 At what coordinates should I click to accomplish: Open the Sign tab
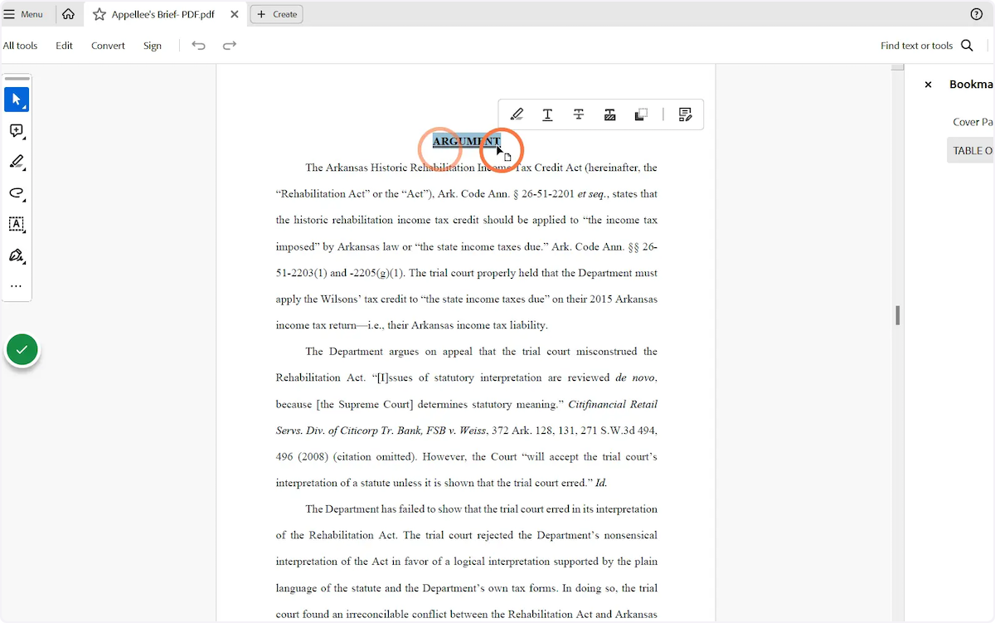pyautogui.click(x=153, y=46)
